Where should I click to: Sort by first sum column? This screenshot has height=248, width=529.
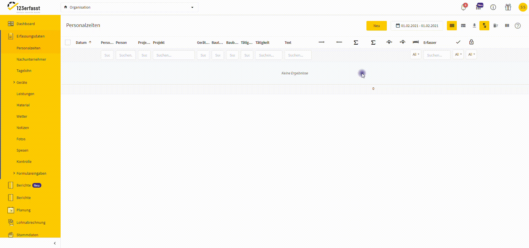pyautogui.click(x=356, y=42)
